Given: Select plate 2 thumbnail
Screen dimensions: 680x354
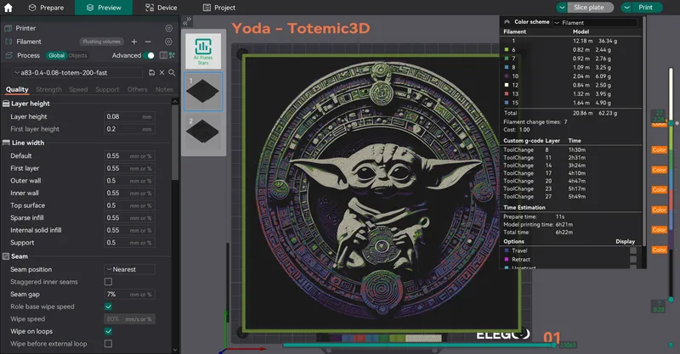Looking at the screenshot, I should click(203, 132).
